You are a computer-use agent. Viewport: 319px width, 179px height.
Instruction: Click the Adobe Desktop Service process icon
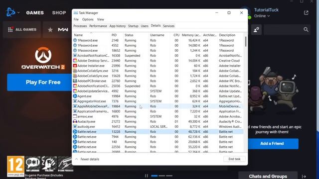(75, 61)
